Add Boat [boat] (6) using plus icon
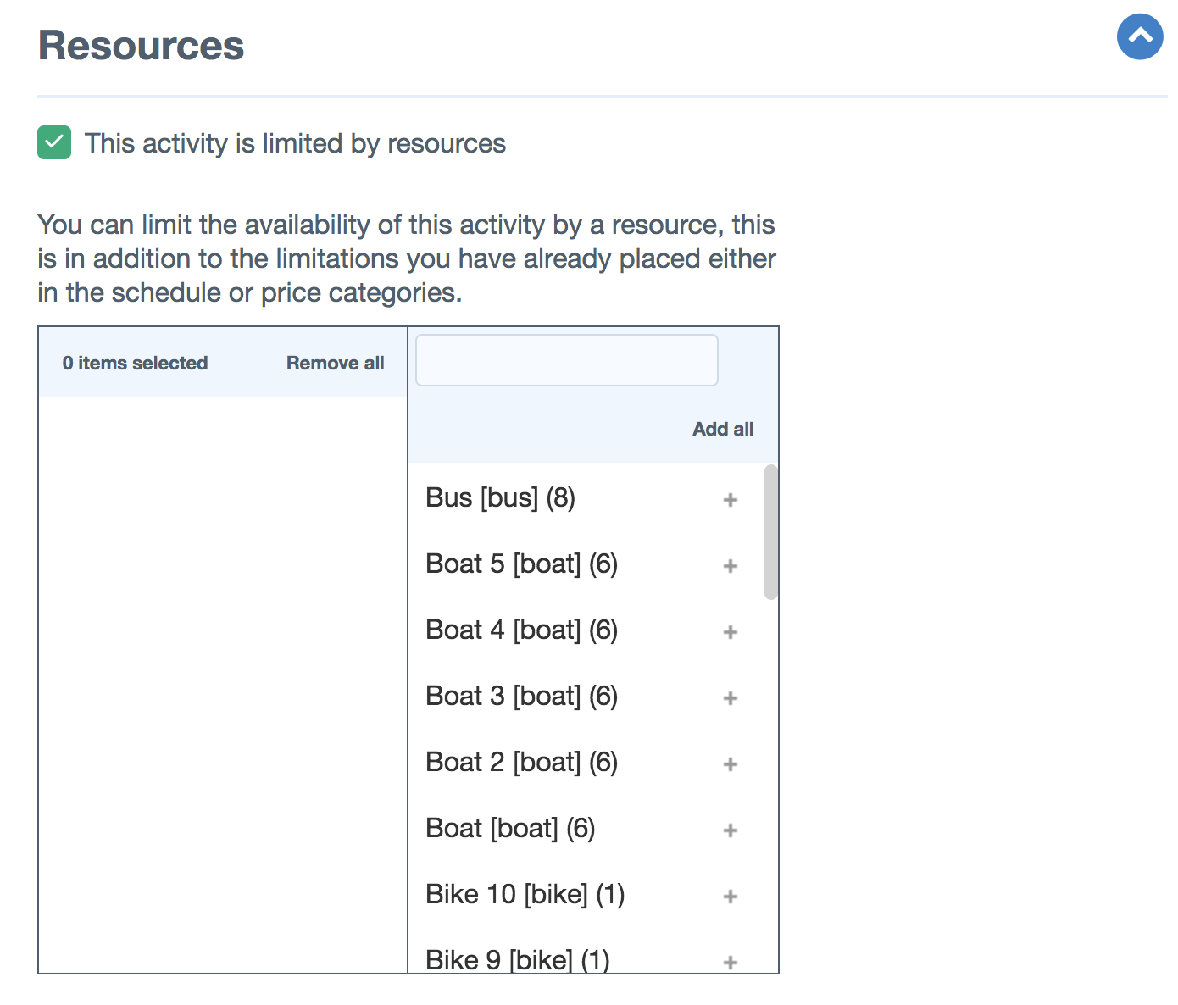This screenshot has width=1178, height=1005. (731, 830)
